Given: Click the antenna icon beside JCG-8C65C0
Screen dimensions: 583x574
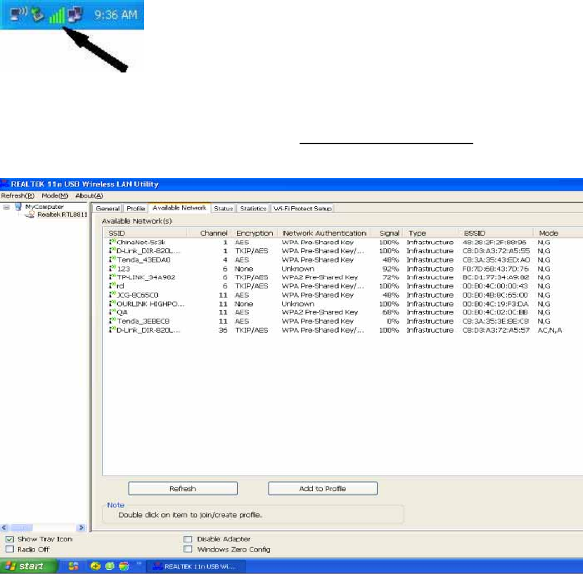Looking at the screenshot, I should [x=112, y=295].
